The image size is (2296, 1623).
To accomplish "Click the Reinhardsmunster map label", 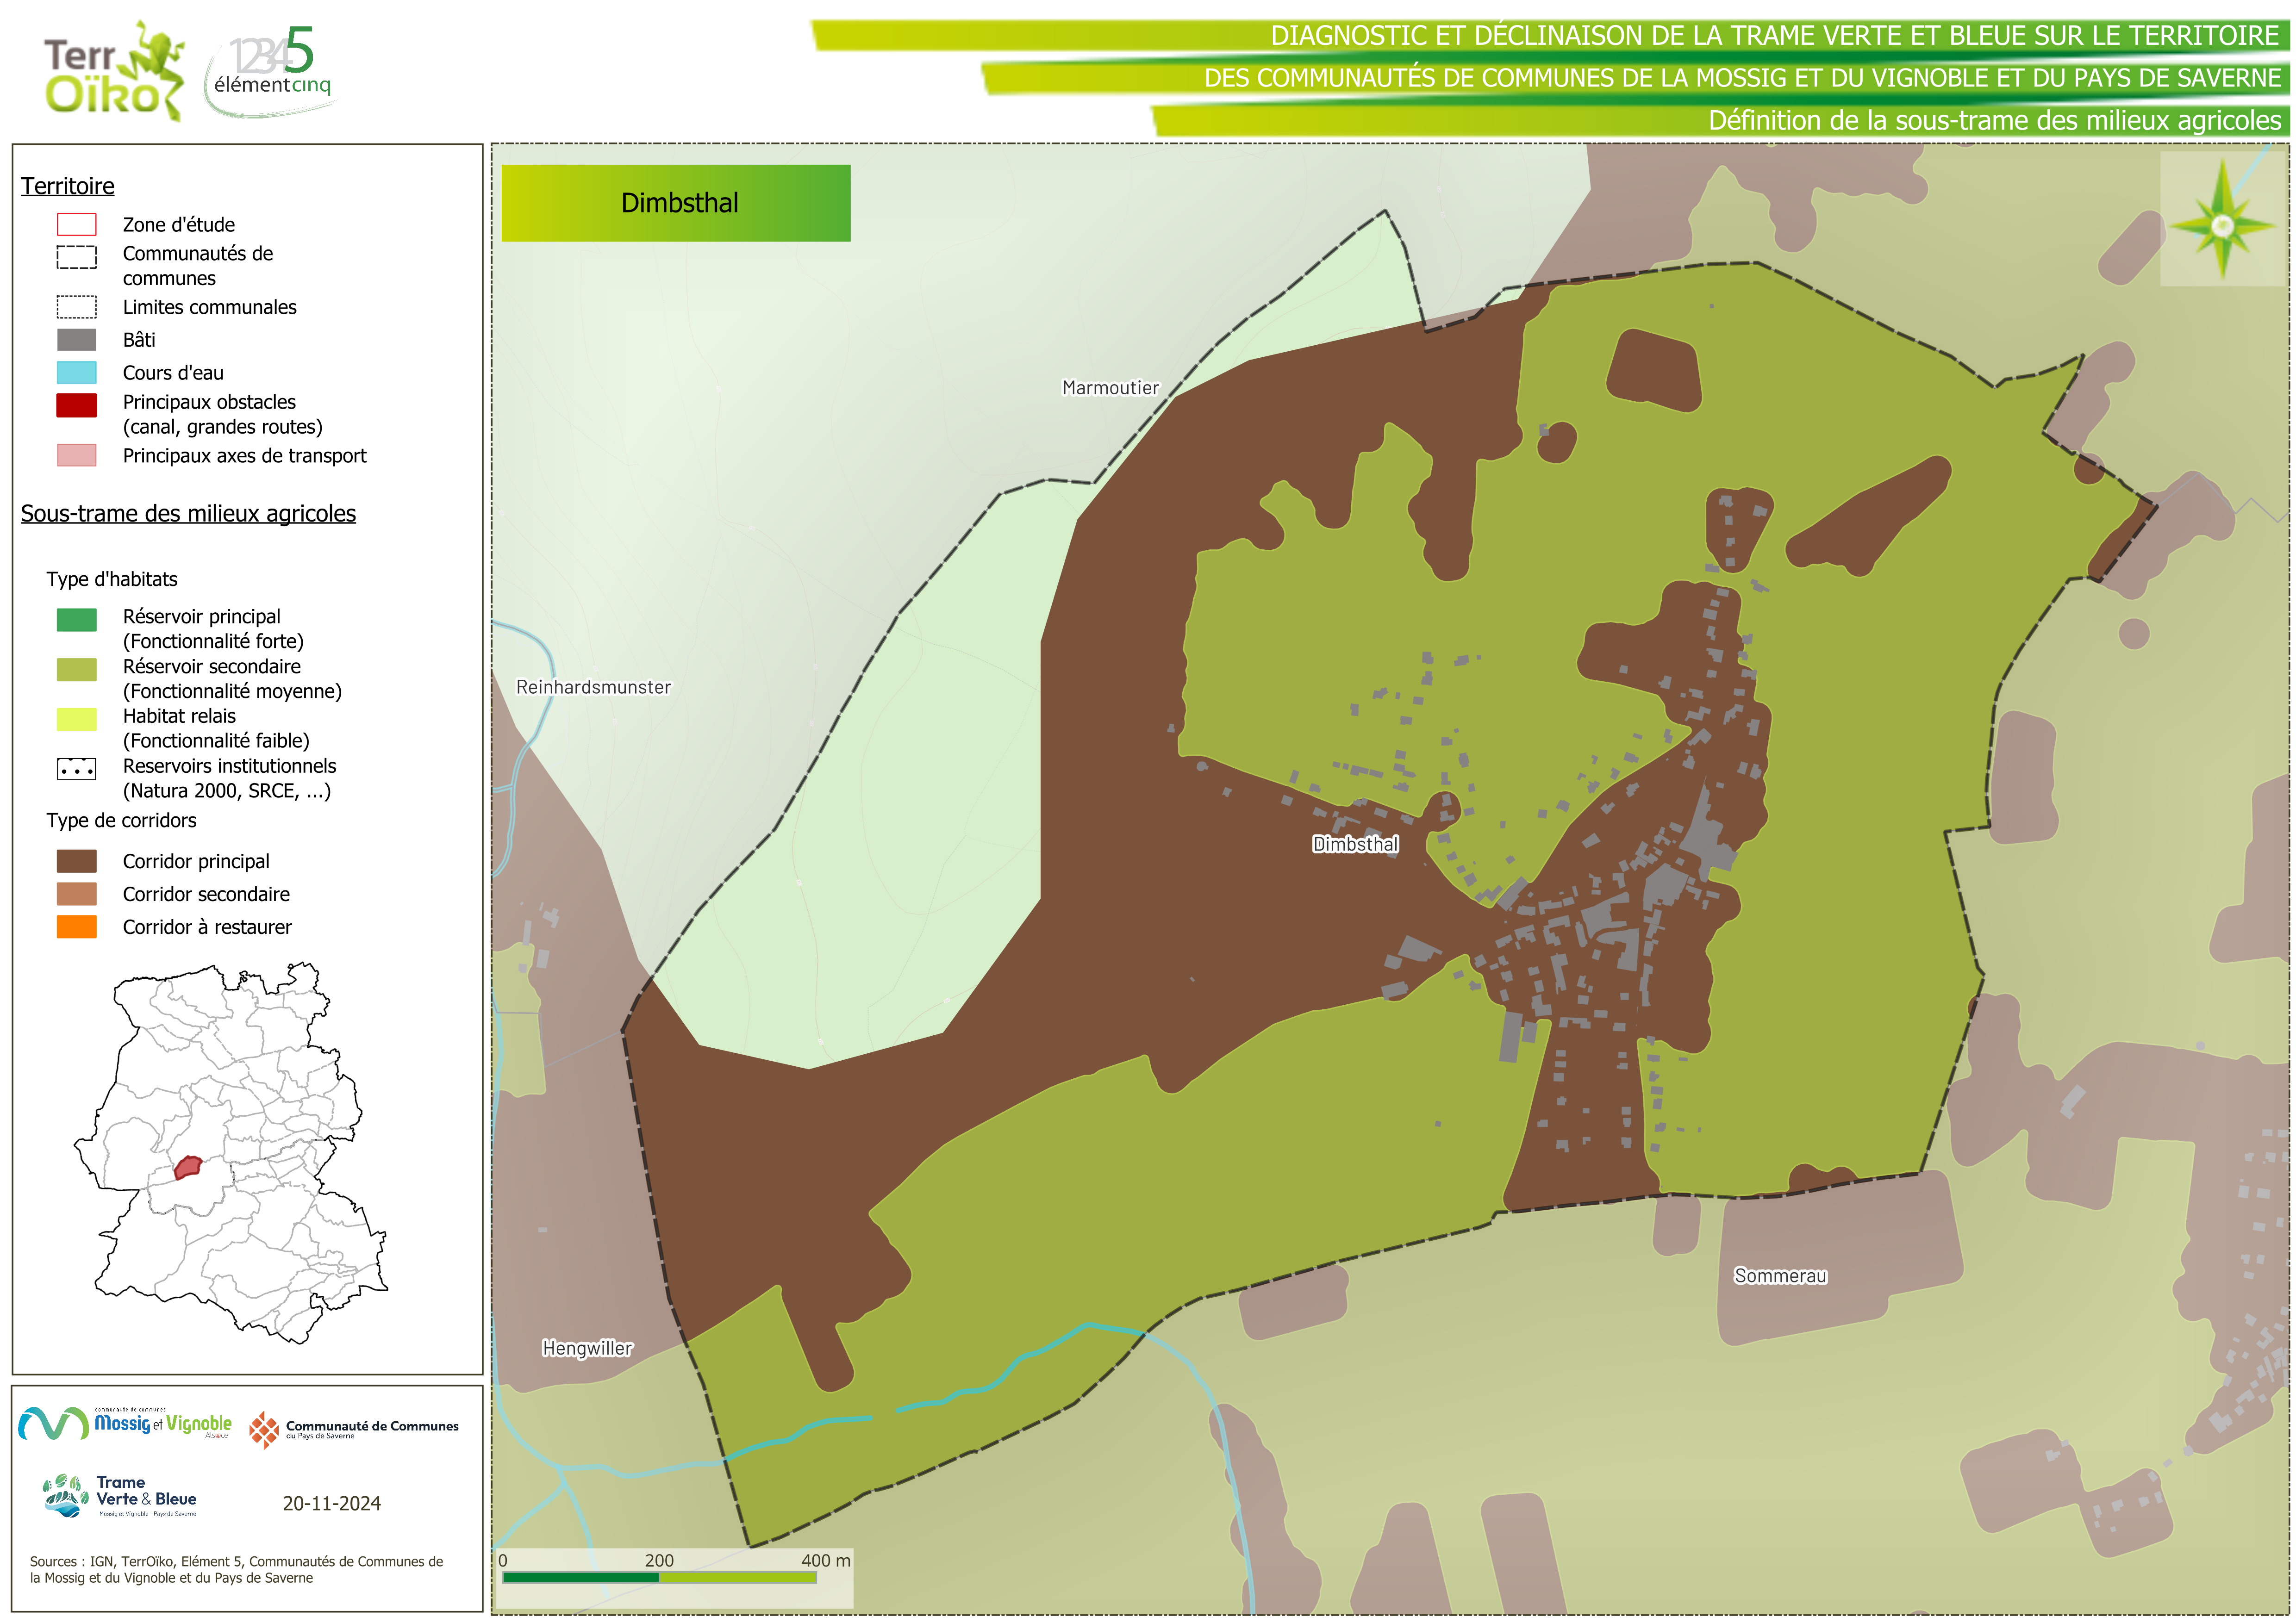I will coord(593,687).
